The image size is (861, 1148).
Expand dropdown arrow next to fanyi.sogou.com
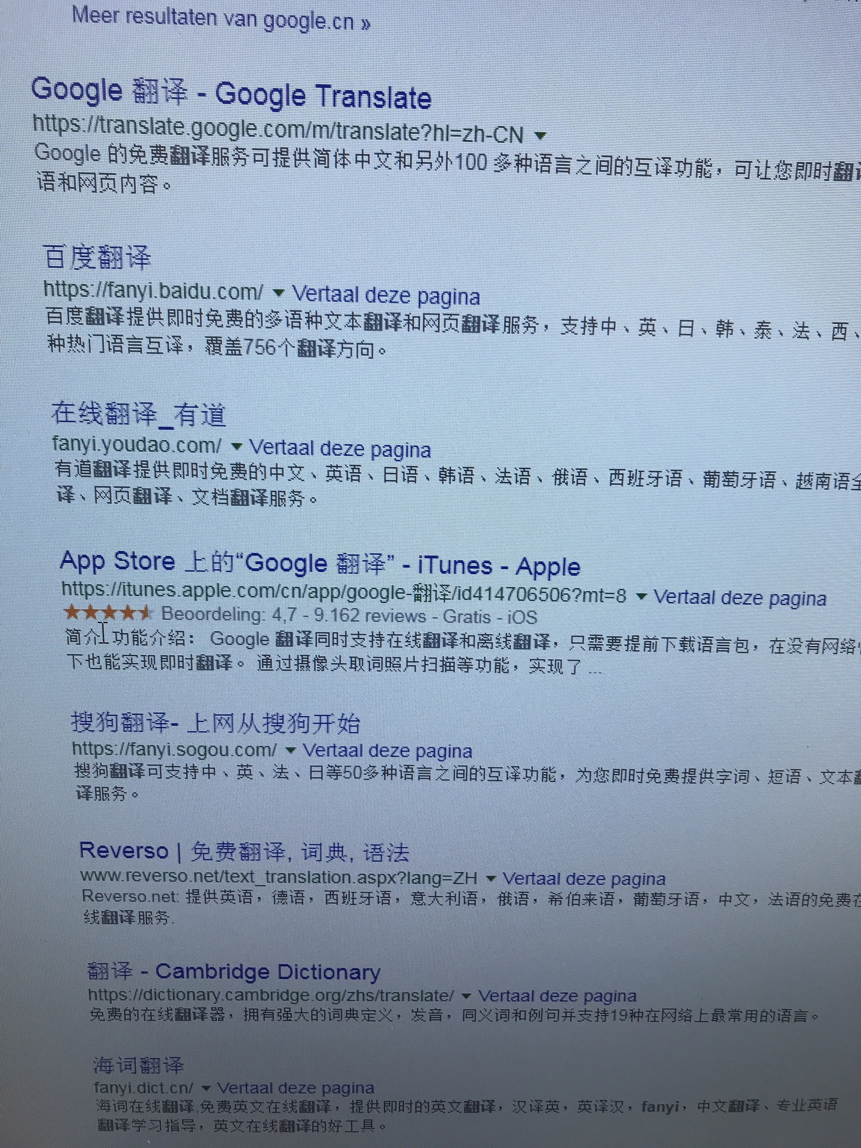290,750
